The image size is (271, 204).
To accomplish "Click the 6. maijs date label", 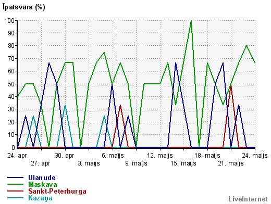I will pos(113,156).
